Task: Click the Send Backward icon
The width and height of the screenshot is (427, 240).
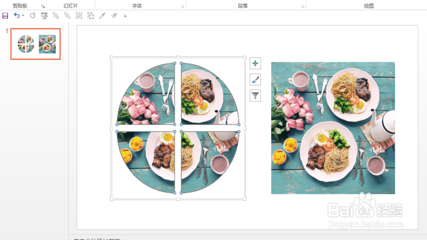Action: (x=67, y=15)
